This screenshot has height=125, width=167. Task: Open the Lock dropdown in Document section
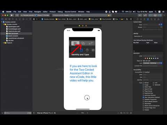[152, 63]
